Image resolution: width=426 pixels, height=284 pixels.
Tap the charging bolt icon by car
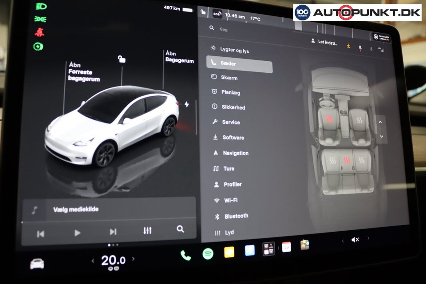(x=187, y=104)
